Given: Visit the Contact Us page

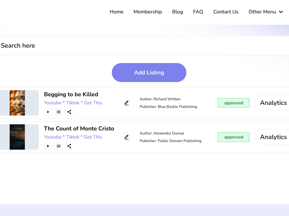Looking at the screenshot, I should coord(226,12).
